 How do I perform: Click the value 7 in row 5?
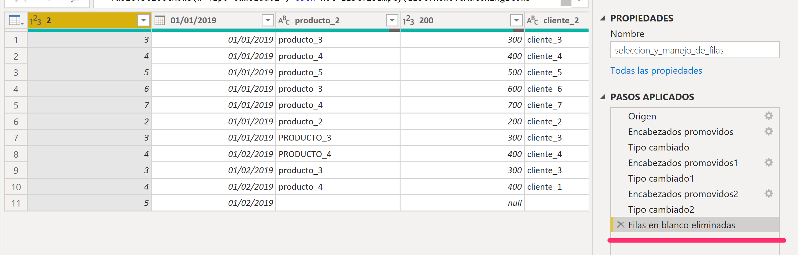click(89, 105)
